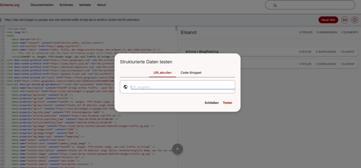Viewport: 361px width, 168px height.
Task: Click the meta robots code line
Action: coord(86,50)
